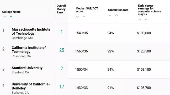
Task: Sort computer science earnings descending
Action: (x=140, y=19)
